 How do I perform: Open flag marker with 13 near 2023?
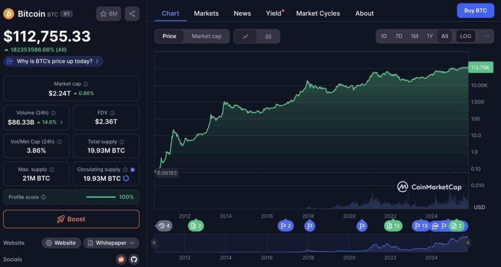[x=420, y=226]
